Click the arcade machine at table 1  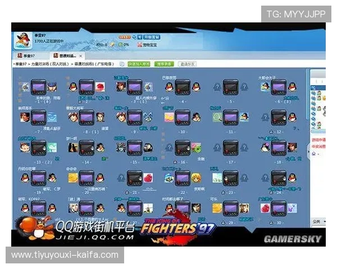(38, 87)
